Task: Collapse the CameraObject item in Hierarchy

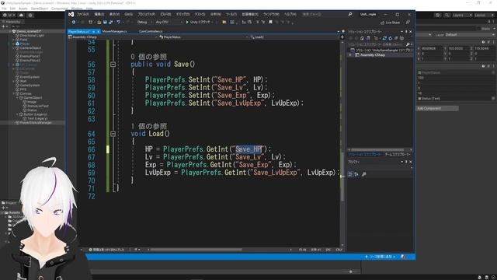Action: point(14,48)
